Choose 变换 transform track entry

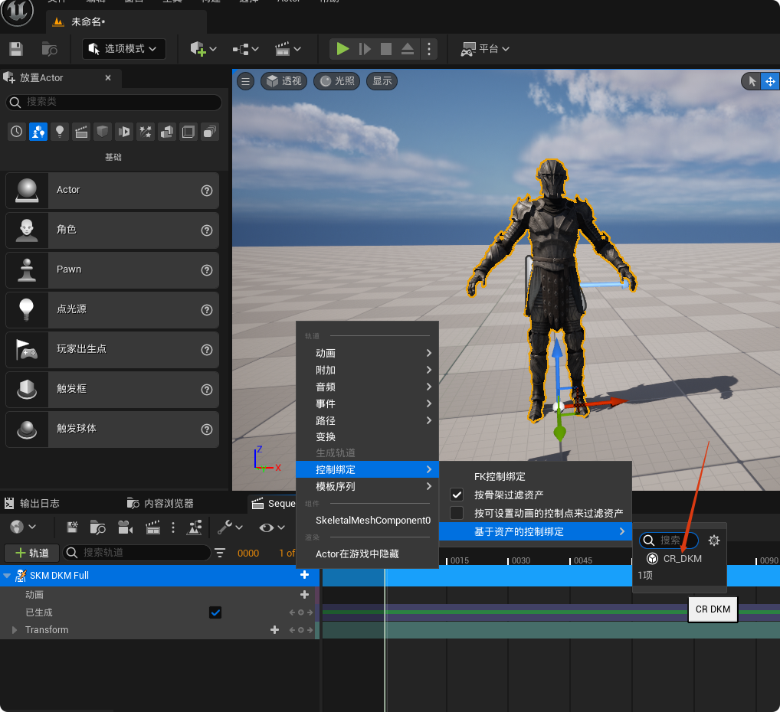pos(367,436)
